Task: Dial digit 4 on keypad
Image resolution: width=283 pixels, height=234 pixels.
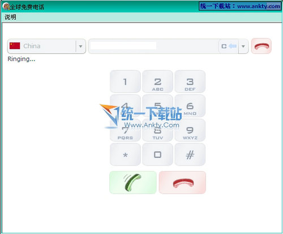Action: pyautogui.click(x=125, y=106)
